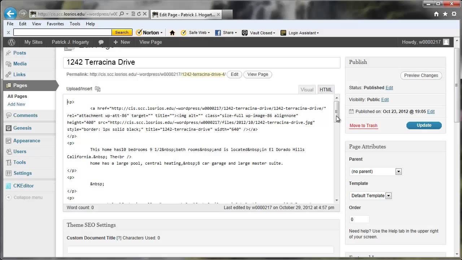The width and height of the screenshot is (462, 260).
Task: Click the Norton toolbar home icon
Action: coord(172,32)
